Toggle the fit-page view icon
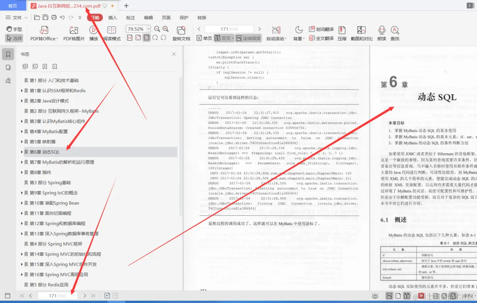The image size is (477, 303). coord(138,38)
